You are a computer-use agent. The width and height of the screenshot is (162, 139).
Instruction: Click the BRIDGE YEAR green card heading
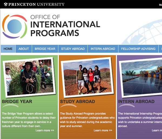tap(17, 102)
